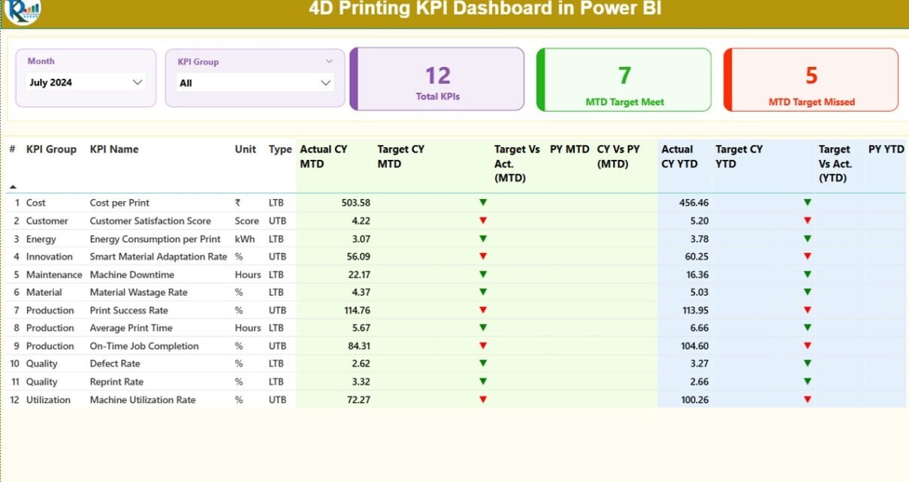Sort by Actual CY MTD column header
Screen dimensions: 909x482
point(324,156)
